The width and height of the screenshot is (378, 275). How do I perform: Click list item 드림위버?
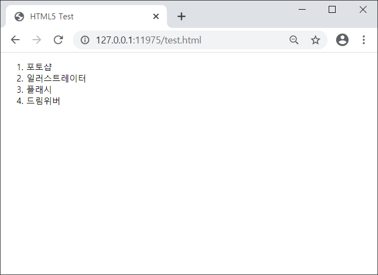click(x=43, y=101)
